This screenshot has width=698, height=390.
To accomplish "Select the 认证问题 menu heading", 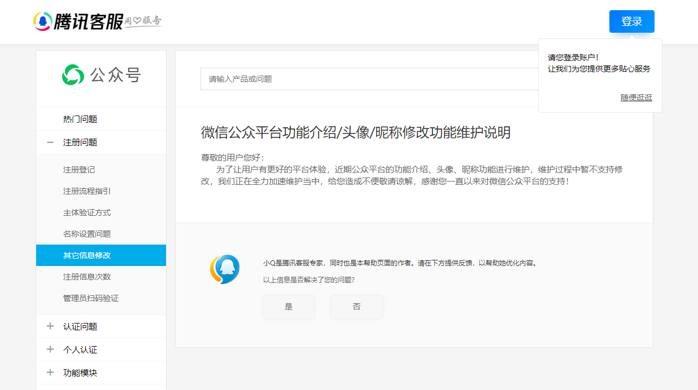I will coord(80,326).
